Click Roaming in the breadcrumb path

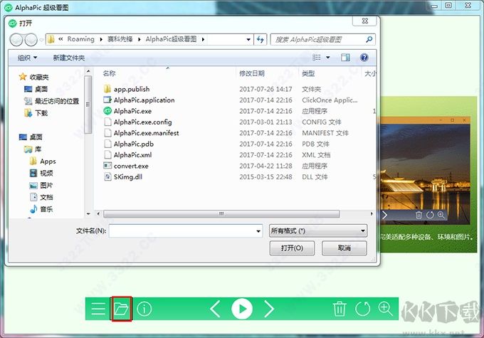(80, 39)
